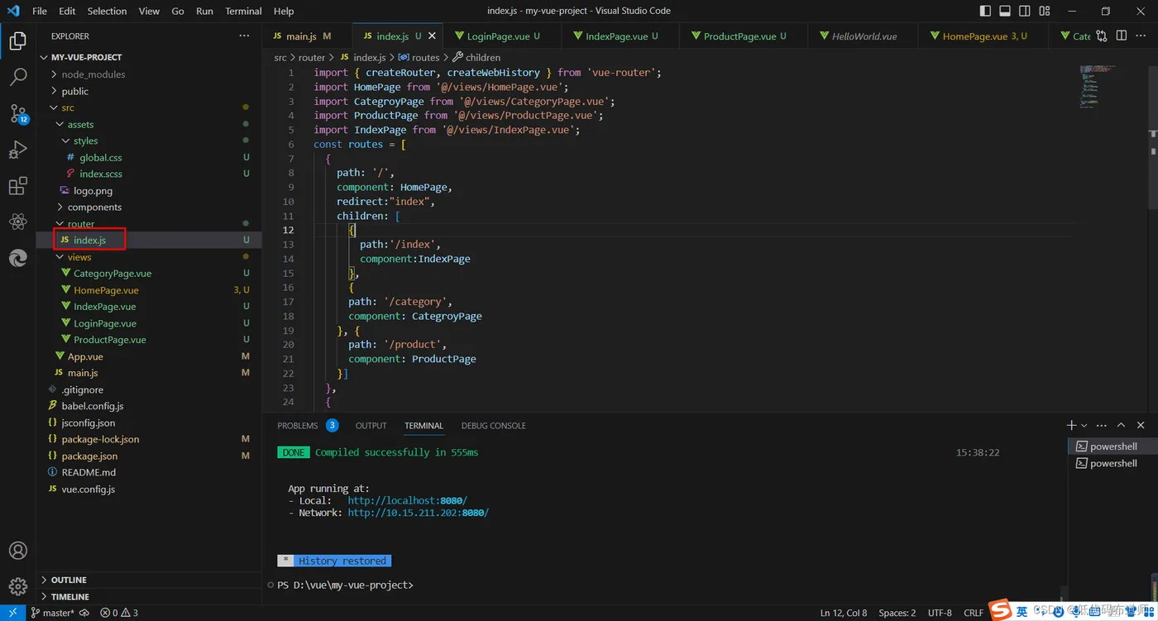Open the Extensions view
Viewport: 1158px width, 621px height.
click(17, 186)
